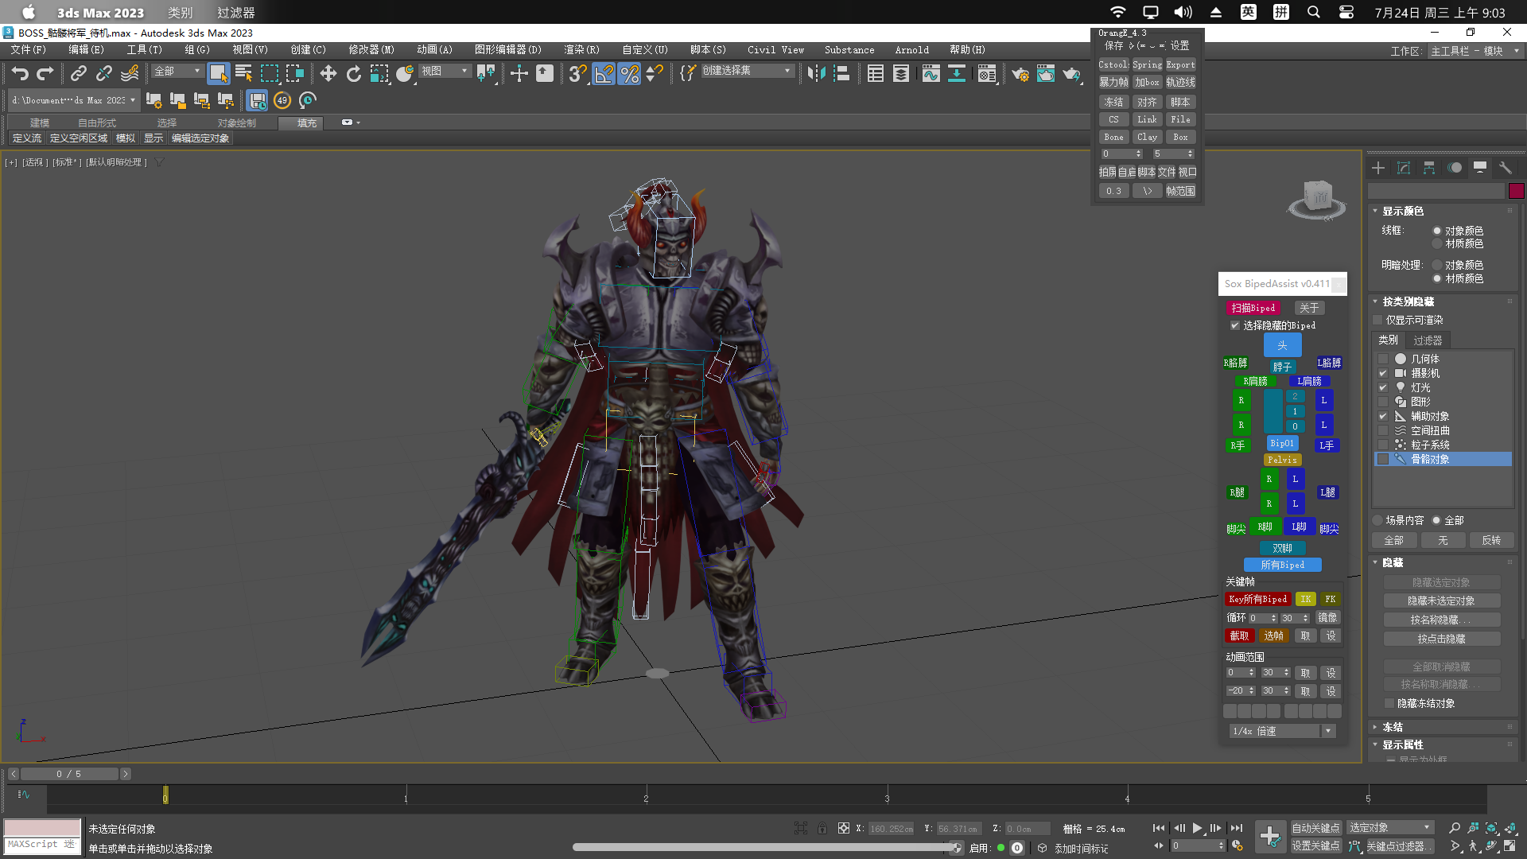Open the Arnold menu
Screen dimensions: 1527x859
[x=911, y=49]
